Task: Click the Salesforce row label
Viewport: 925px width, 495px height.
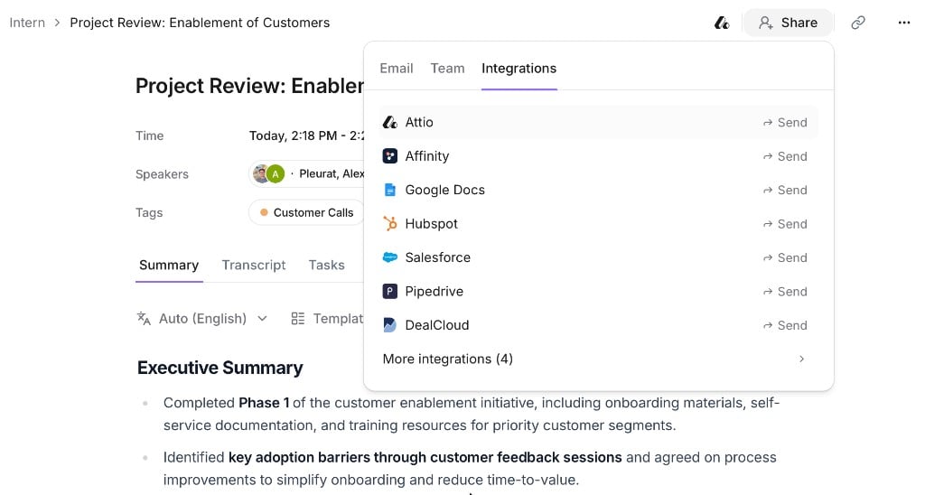Action: (438, 257)
